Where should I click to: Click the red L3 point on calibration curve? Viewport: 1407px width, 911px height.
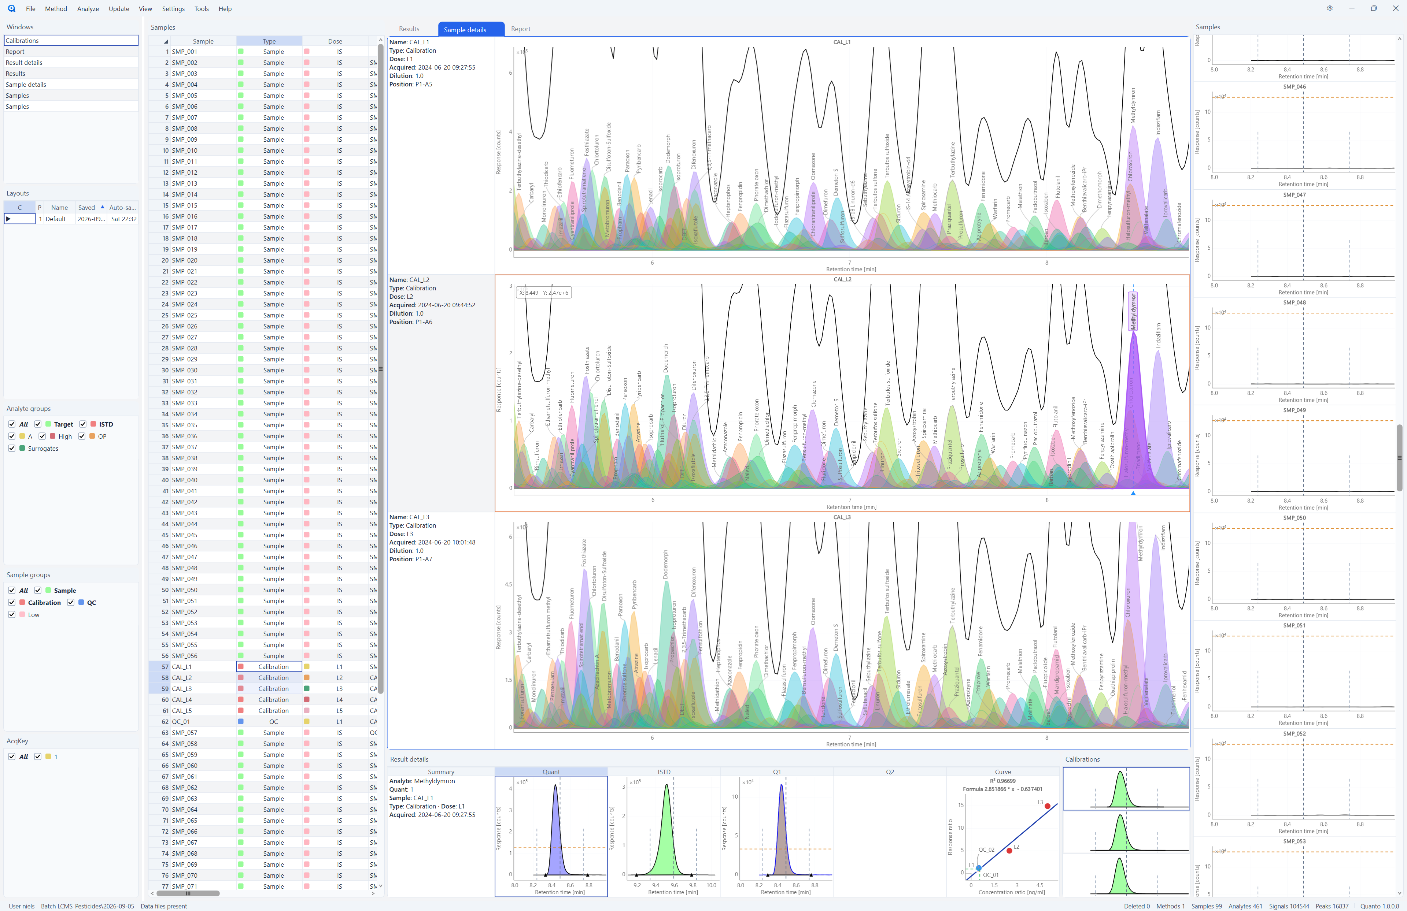[1048, 806]
